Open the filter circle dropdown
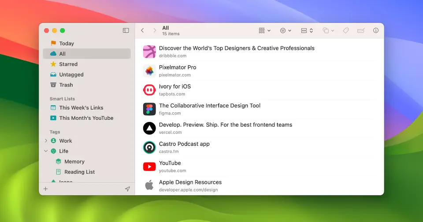423x222 pixels. pyautogui.click(x=286, y=30)
